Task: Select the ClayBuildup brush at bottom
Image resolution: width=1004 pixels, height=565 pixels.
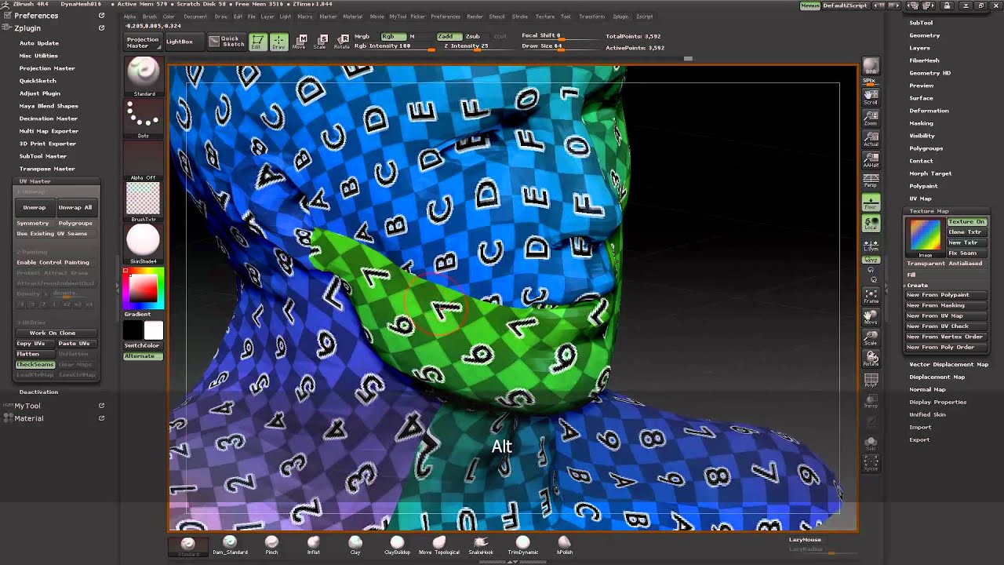Action: pos(397,545)
